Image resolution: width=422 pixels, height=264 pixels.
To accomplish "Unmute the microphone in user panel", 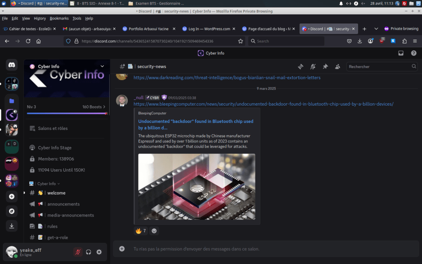I will 77,252.
